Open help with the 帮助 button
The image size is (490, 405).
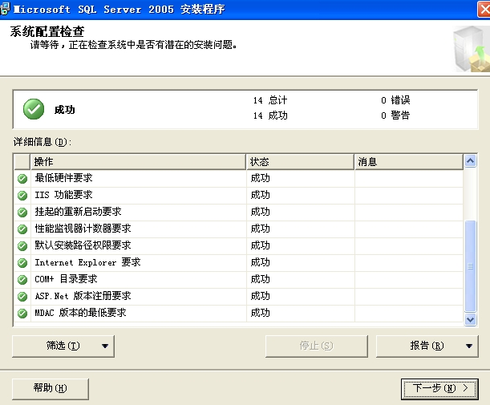click(x=50, y=388)
